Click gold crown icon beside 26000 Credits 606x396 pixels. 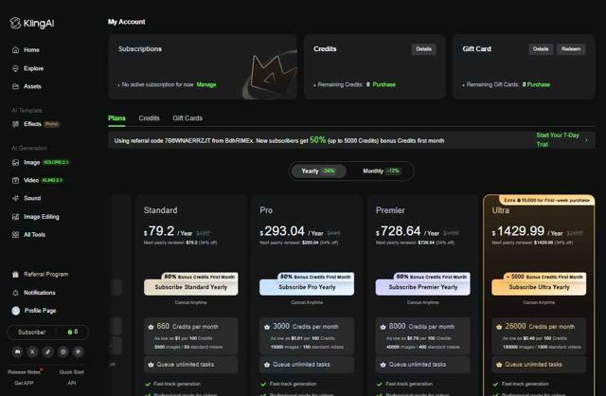[499, 327]
